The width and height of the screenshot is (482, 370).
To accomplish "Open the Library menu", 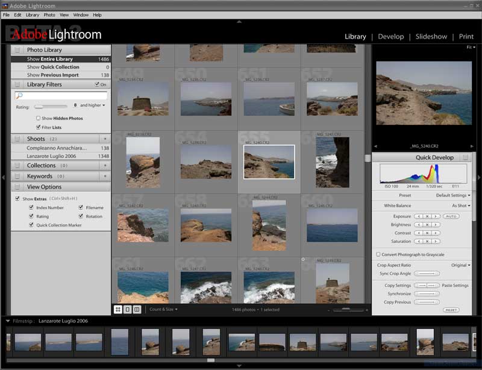I will click(x=33, y=14).
